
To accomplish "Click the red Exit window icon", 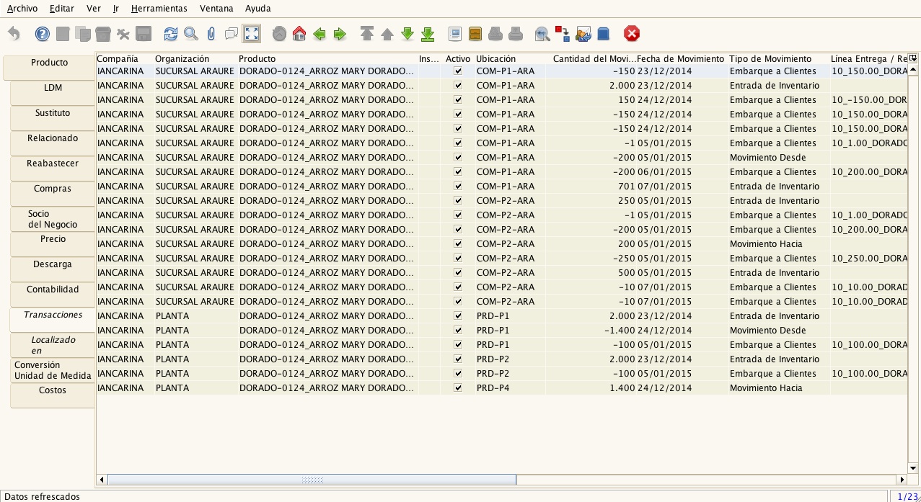I will [x=632, y=34].
